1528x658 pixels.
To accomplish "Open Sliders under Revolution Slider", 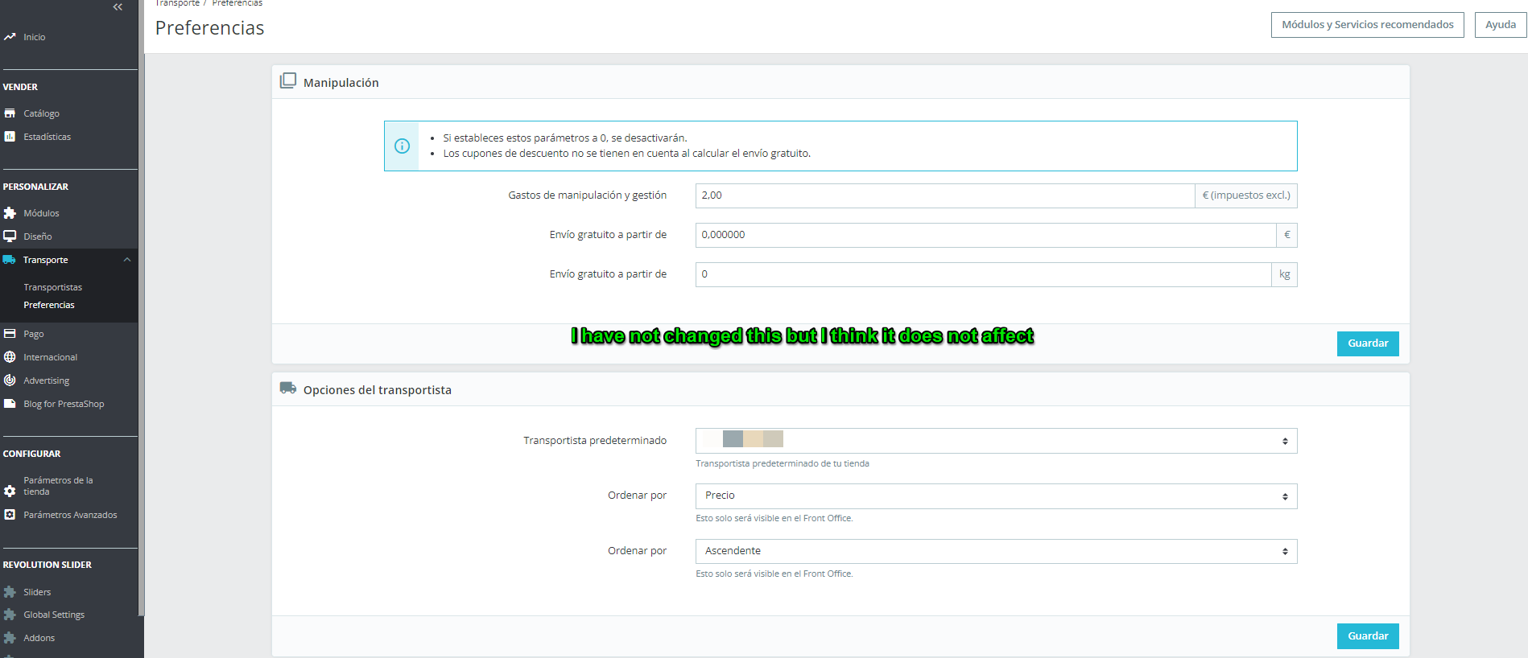I will (x=37, y=592).
